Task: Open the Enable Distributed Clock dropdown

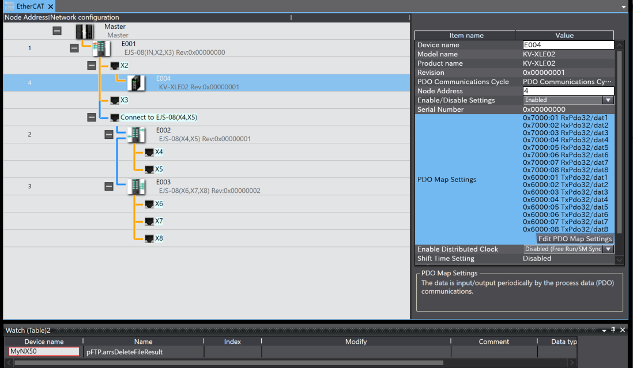Action: pyautogui.click(x=607, y=249)
